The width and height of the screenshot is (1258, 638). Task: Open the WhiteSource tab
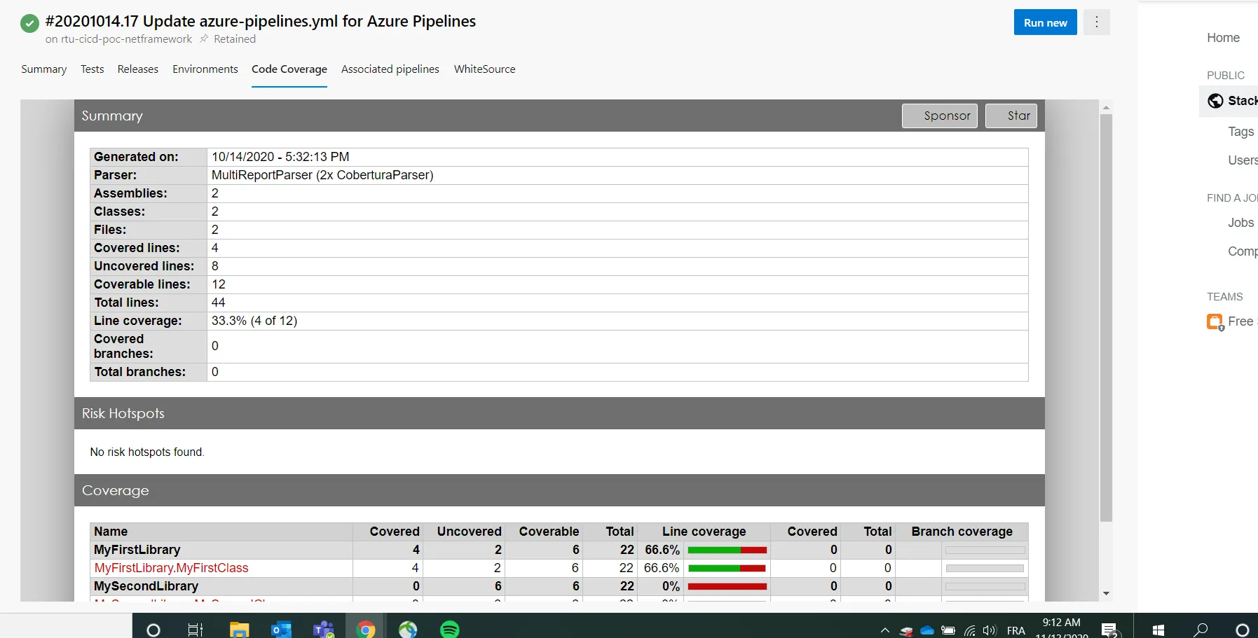click(485, 69)
